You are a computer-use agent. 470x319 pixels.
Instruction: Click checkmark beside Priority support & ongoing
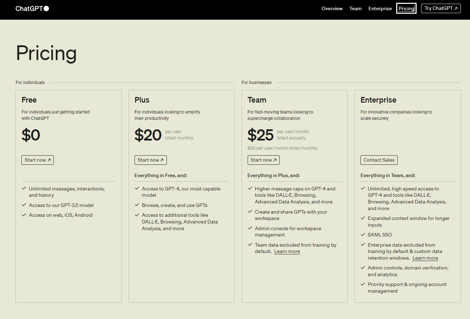363,284
